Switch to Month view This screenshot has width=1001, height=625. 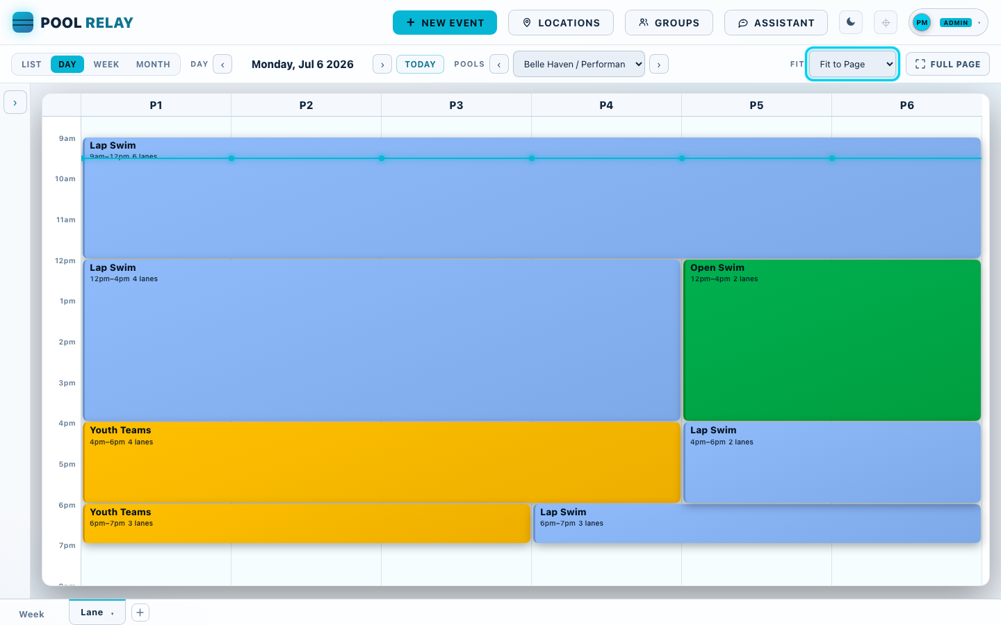153,64
